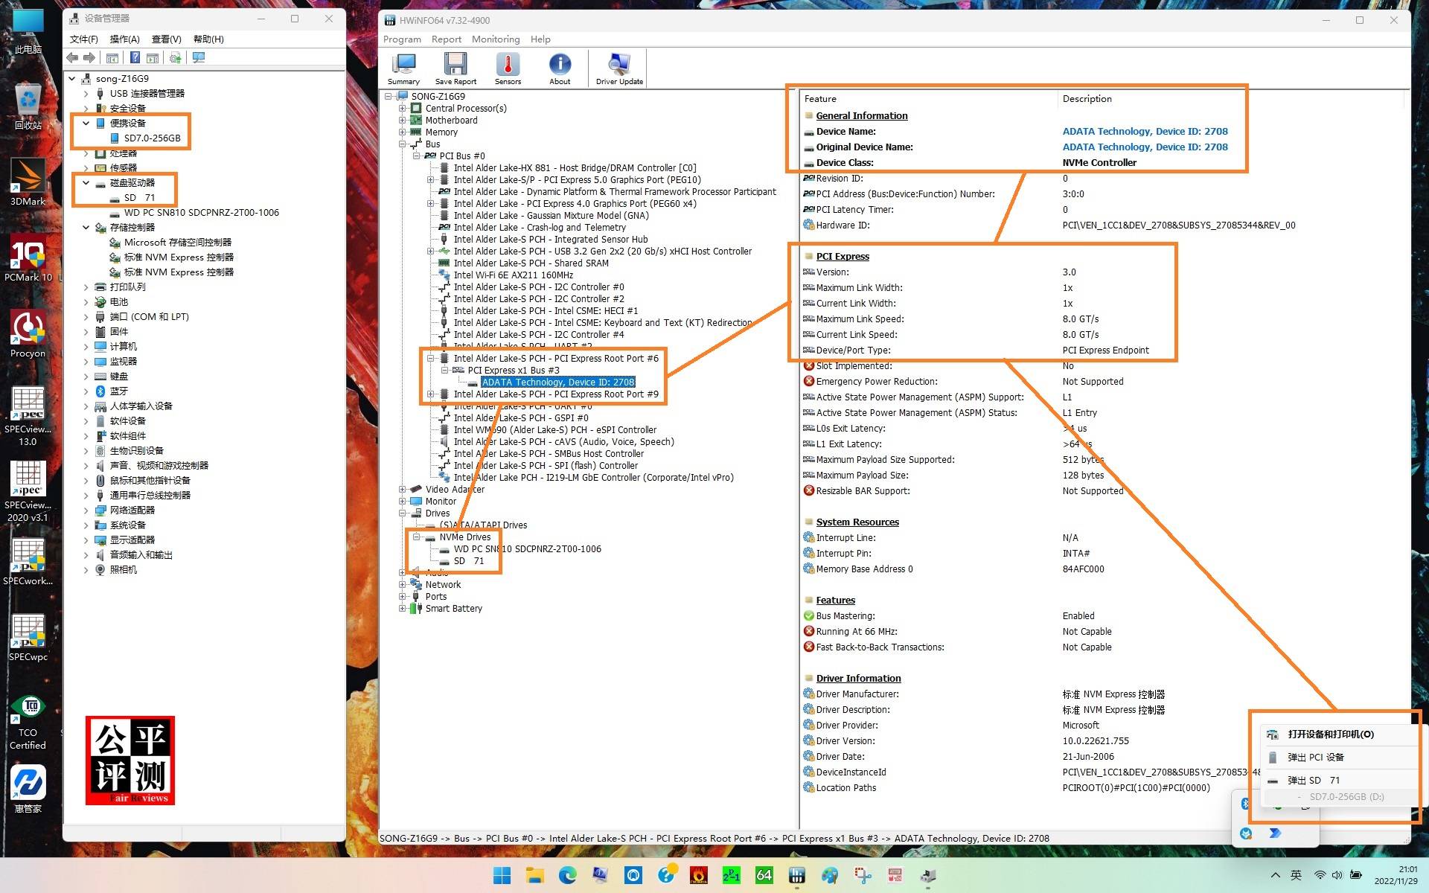Click Device Manager's scan for hardware changes icon

[x=199, y=58]
